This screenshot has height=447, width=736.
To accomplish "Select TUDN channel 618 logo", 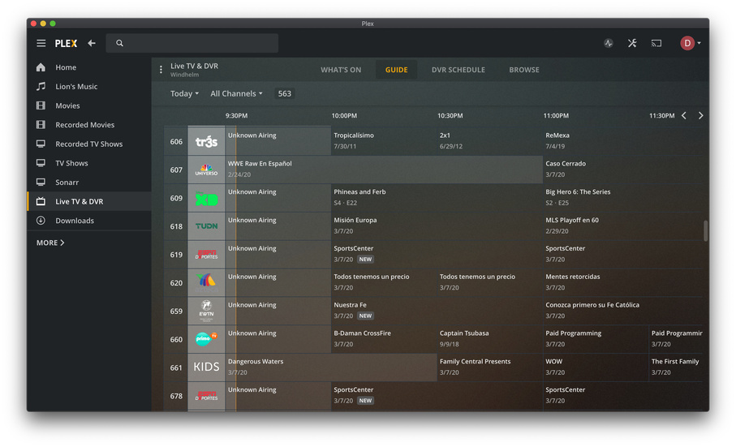I will tap(207, 226).
